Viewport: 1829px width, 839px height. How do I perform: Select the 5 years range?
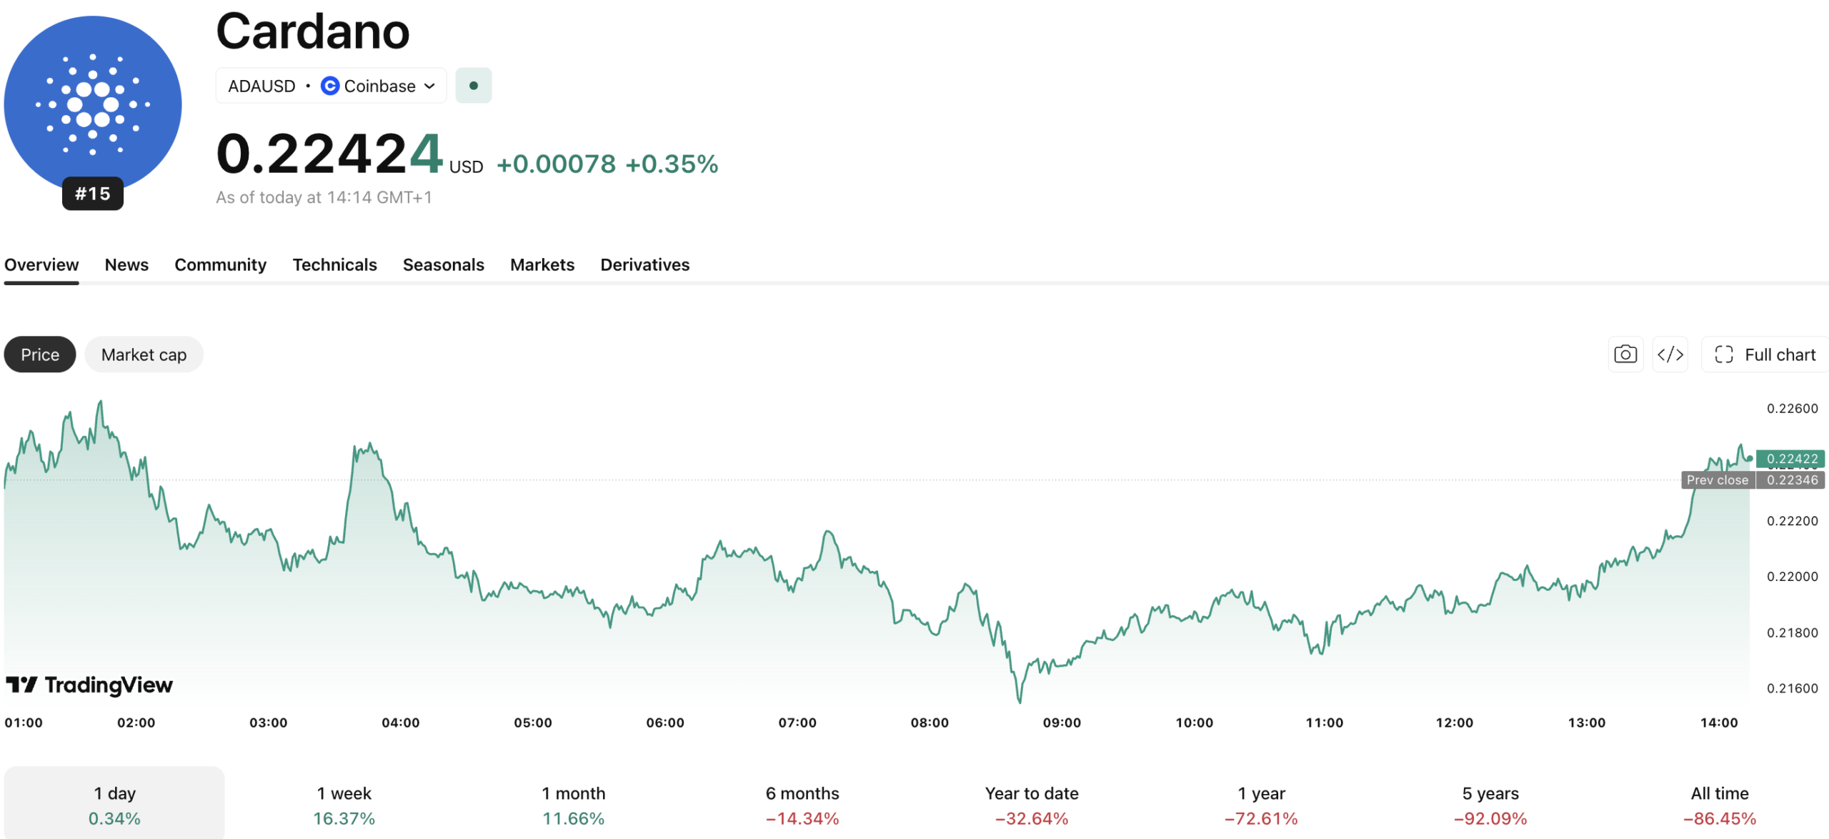1490,805
